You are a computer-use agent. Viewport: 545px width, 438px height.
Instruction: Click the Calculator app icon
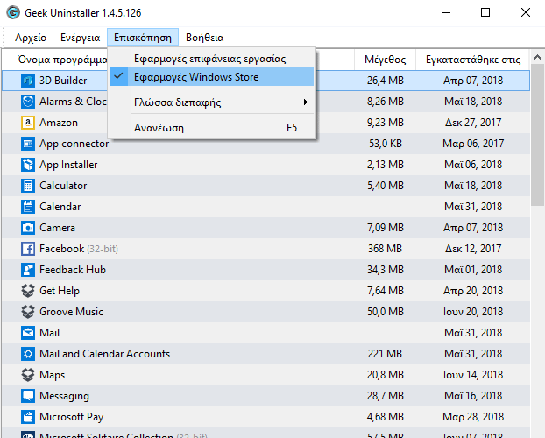[x=28, y=186]
